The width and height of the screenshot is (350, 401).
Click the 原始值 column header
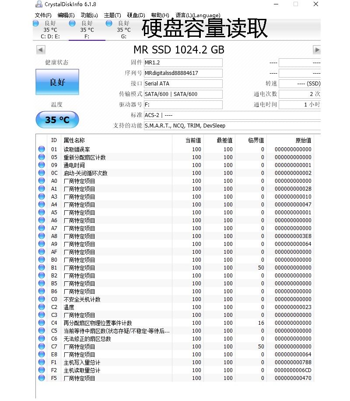290,140
